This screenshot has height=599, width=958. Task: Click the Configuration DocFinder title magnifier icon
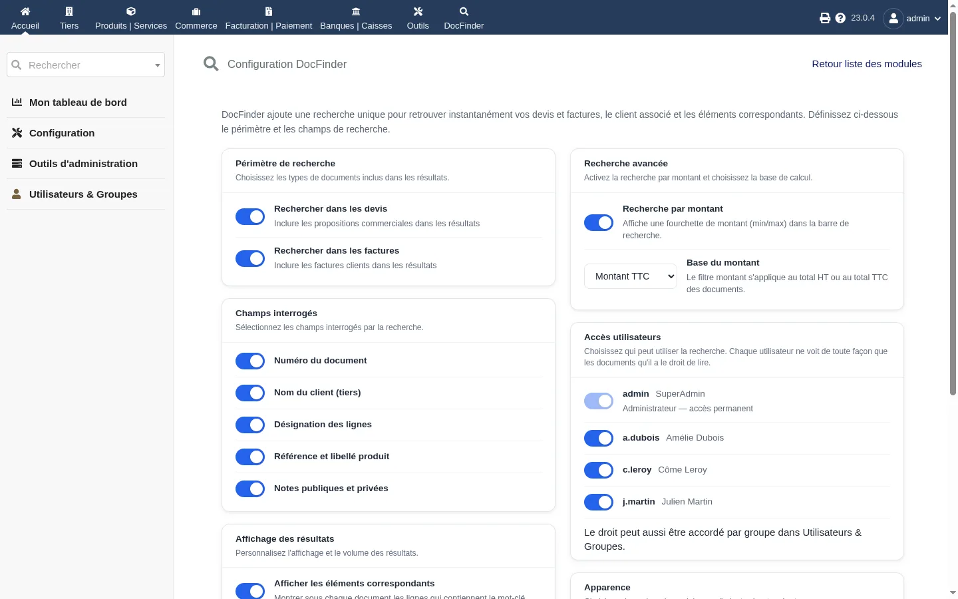(x=211, y=64)
